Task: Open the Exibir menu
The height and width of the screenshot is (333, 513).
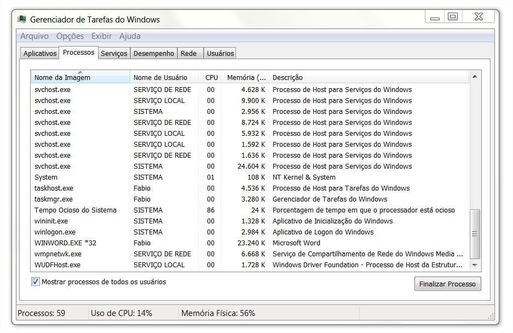Action: (101, 36)
